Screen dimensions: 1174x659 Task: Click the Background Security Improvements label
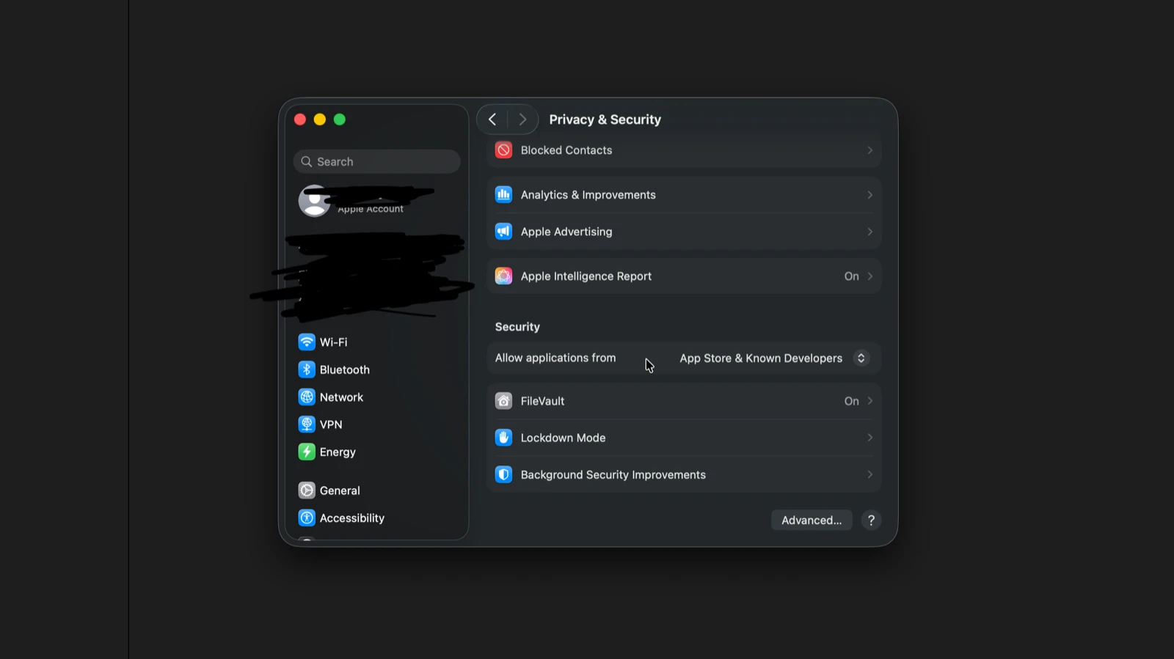click(613, 475)
